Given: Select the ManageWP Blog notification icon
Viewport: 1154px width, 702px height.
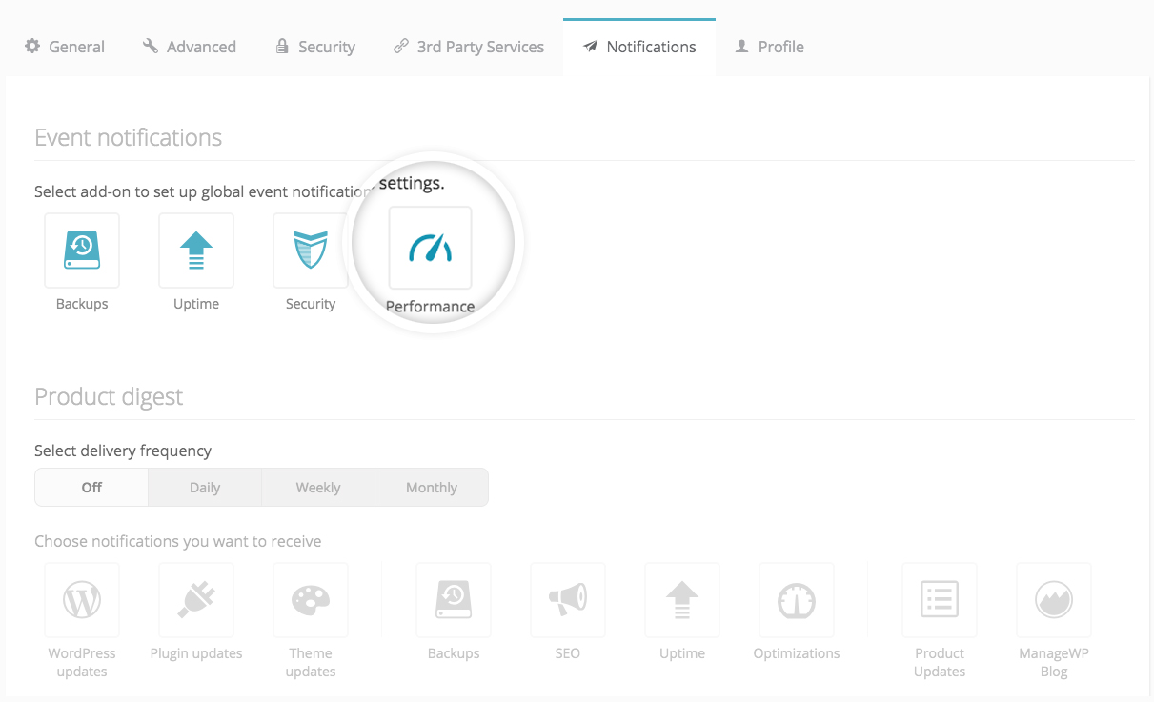Looking at the screenshot, I should [1054, 600].
